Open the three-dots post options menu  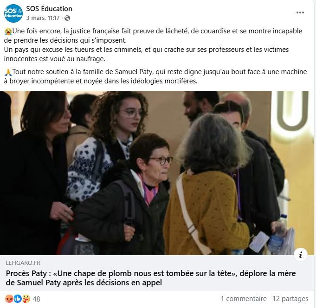tap(300, 13)
